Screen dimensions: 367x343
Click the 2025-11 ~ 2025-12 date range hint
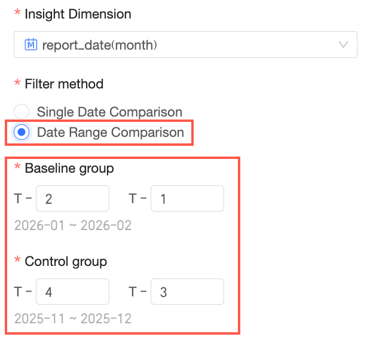(73, 318)
